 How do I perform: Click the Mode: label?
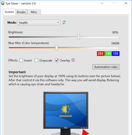tap(12, 22)
